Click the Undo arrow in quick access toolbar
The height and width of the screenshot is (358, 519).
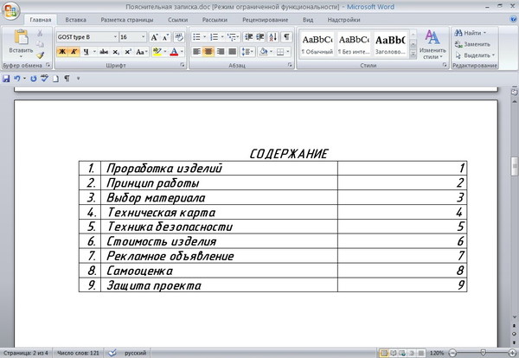click(18, 79)
